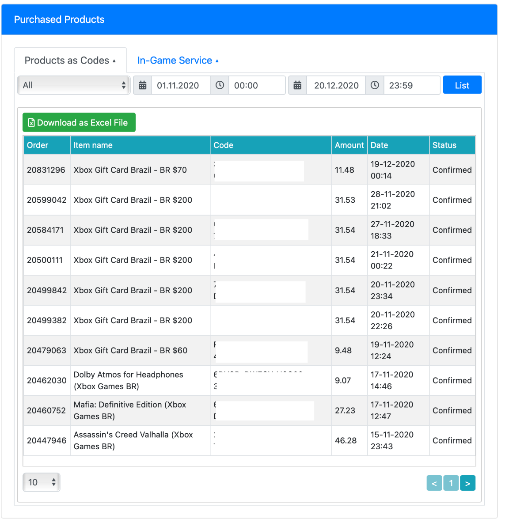Change rows per page dropdown showing 10
Viewport: 509px width, 530px height.
[x=42, y=482]
